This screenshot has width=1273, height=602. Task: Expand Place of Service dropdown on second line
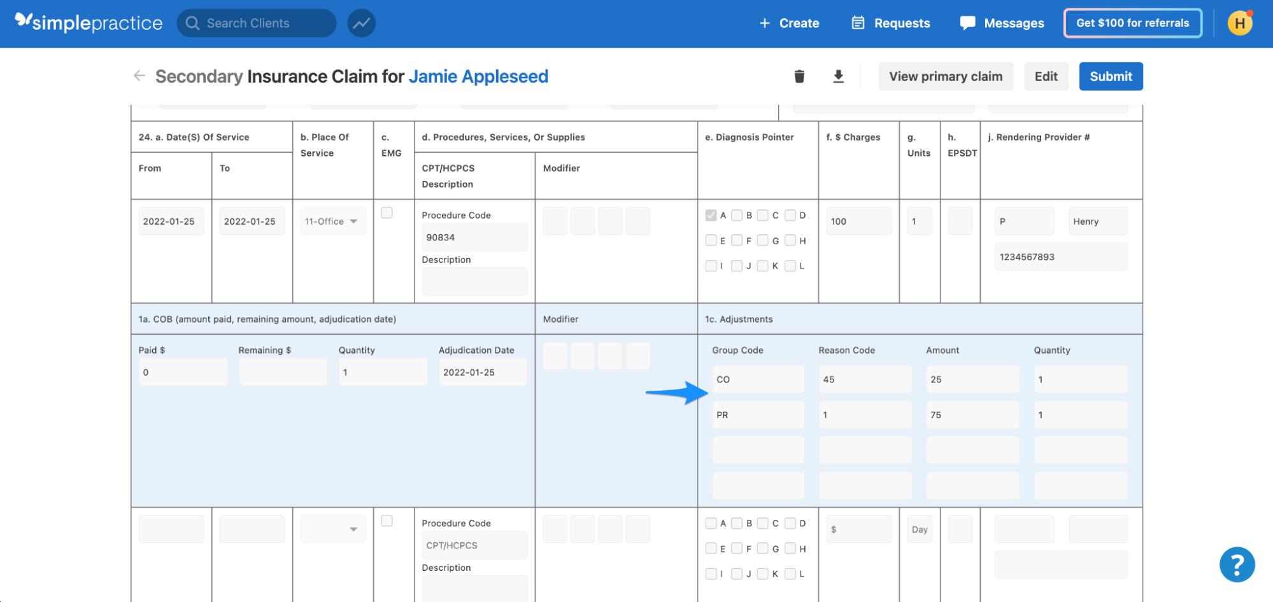[x=332, y=529]
